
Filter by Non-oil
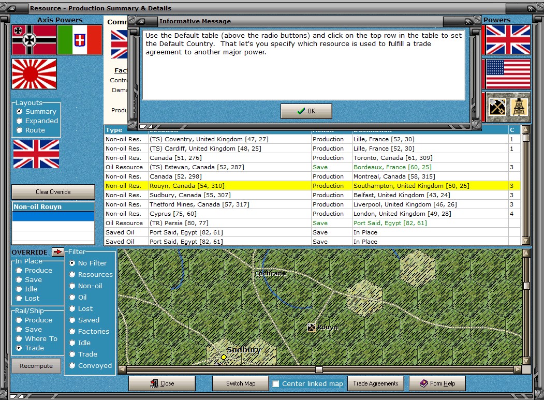[72, 286]
